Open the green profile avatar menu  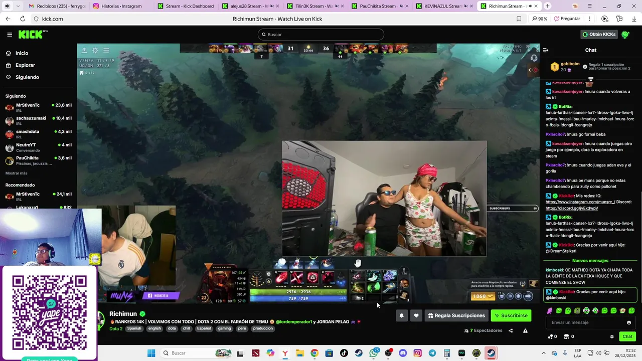point(625,35)
